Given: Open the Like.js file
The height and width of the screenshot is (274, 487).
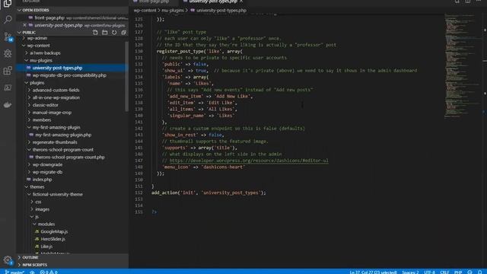Looking at the screenshot, I should click(x=46, y=247).
